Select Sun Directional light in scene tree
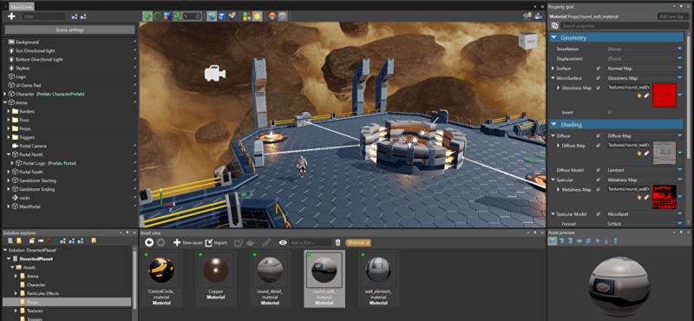The height and width of the screenshot is (321, 694). click(x=36, y=51)
